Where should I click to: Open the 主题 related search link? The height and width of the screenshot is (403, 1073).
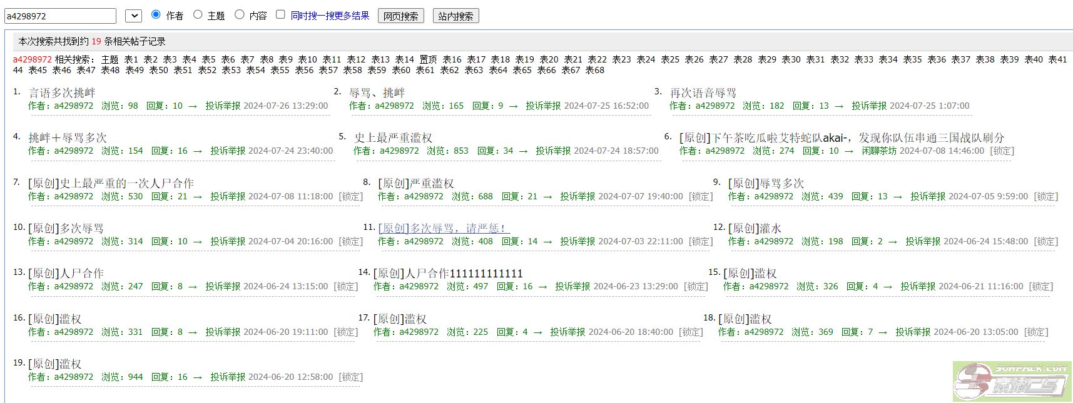point(109,59)
